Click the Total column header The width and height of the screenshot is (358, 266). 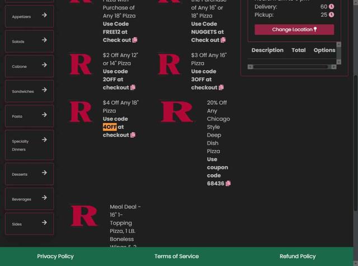coord(298,50)
